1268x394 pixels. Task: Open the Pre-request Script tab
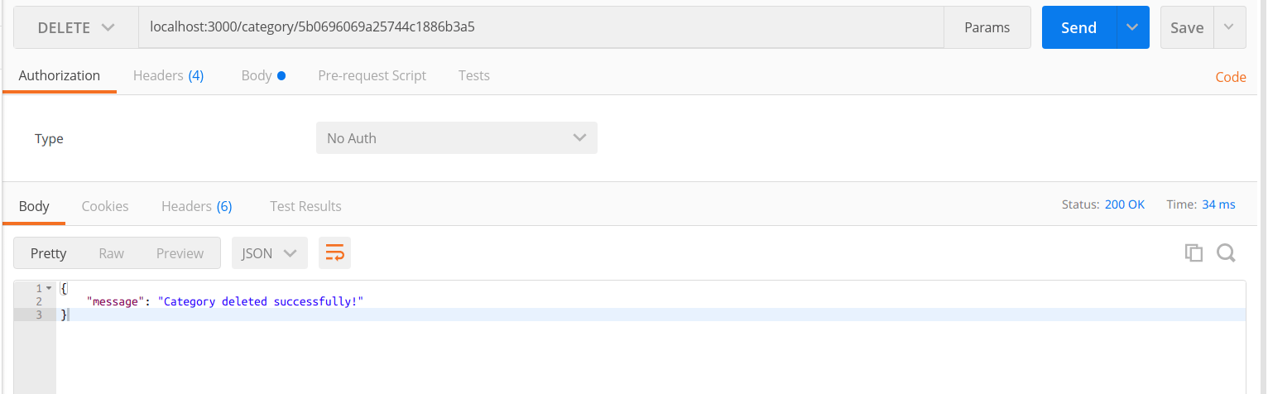[372, 75]
